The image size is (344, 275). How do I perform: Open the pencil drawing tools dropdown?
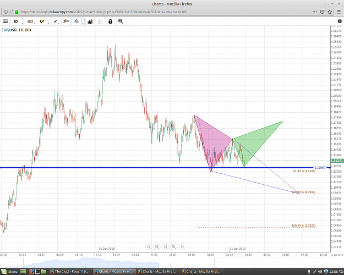(x=56, y=21)
